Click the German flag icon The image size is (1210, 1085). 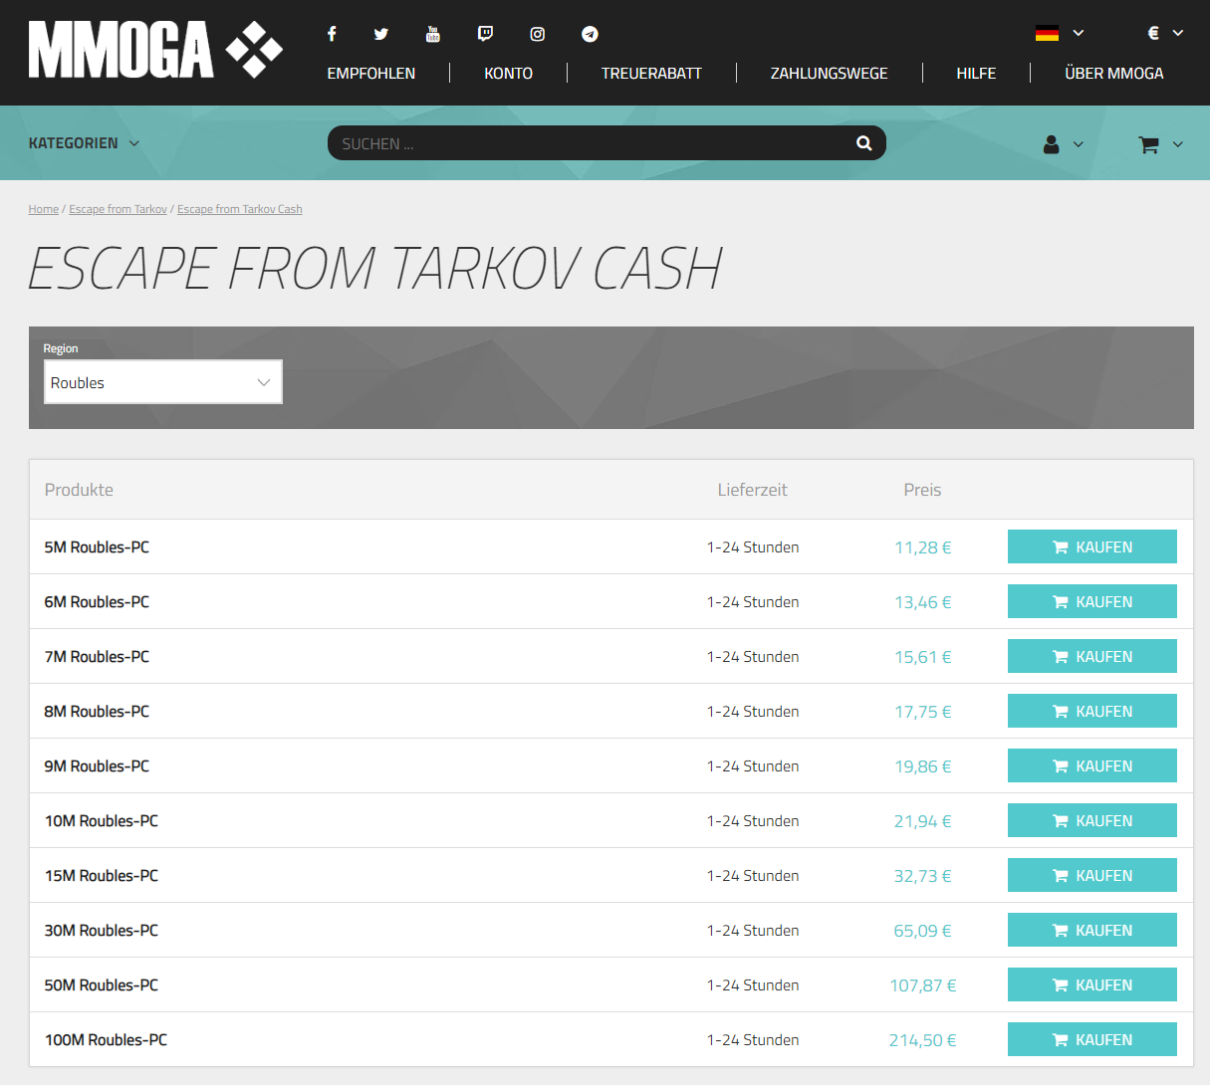1047,33
